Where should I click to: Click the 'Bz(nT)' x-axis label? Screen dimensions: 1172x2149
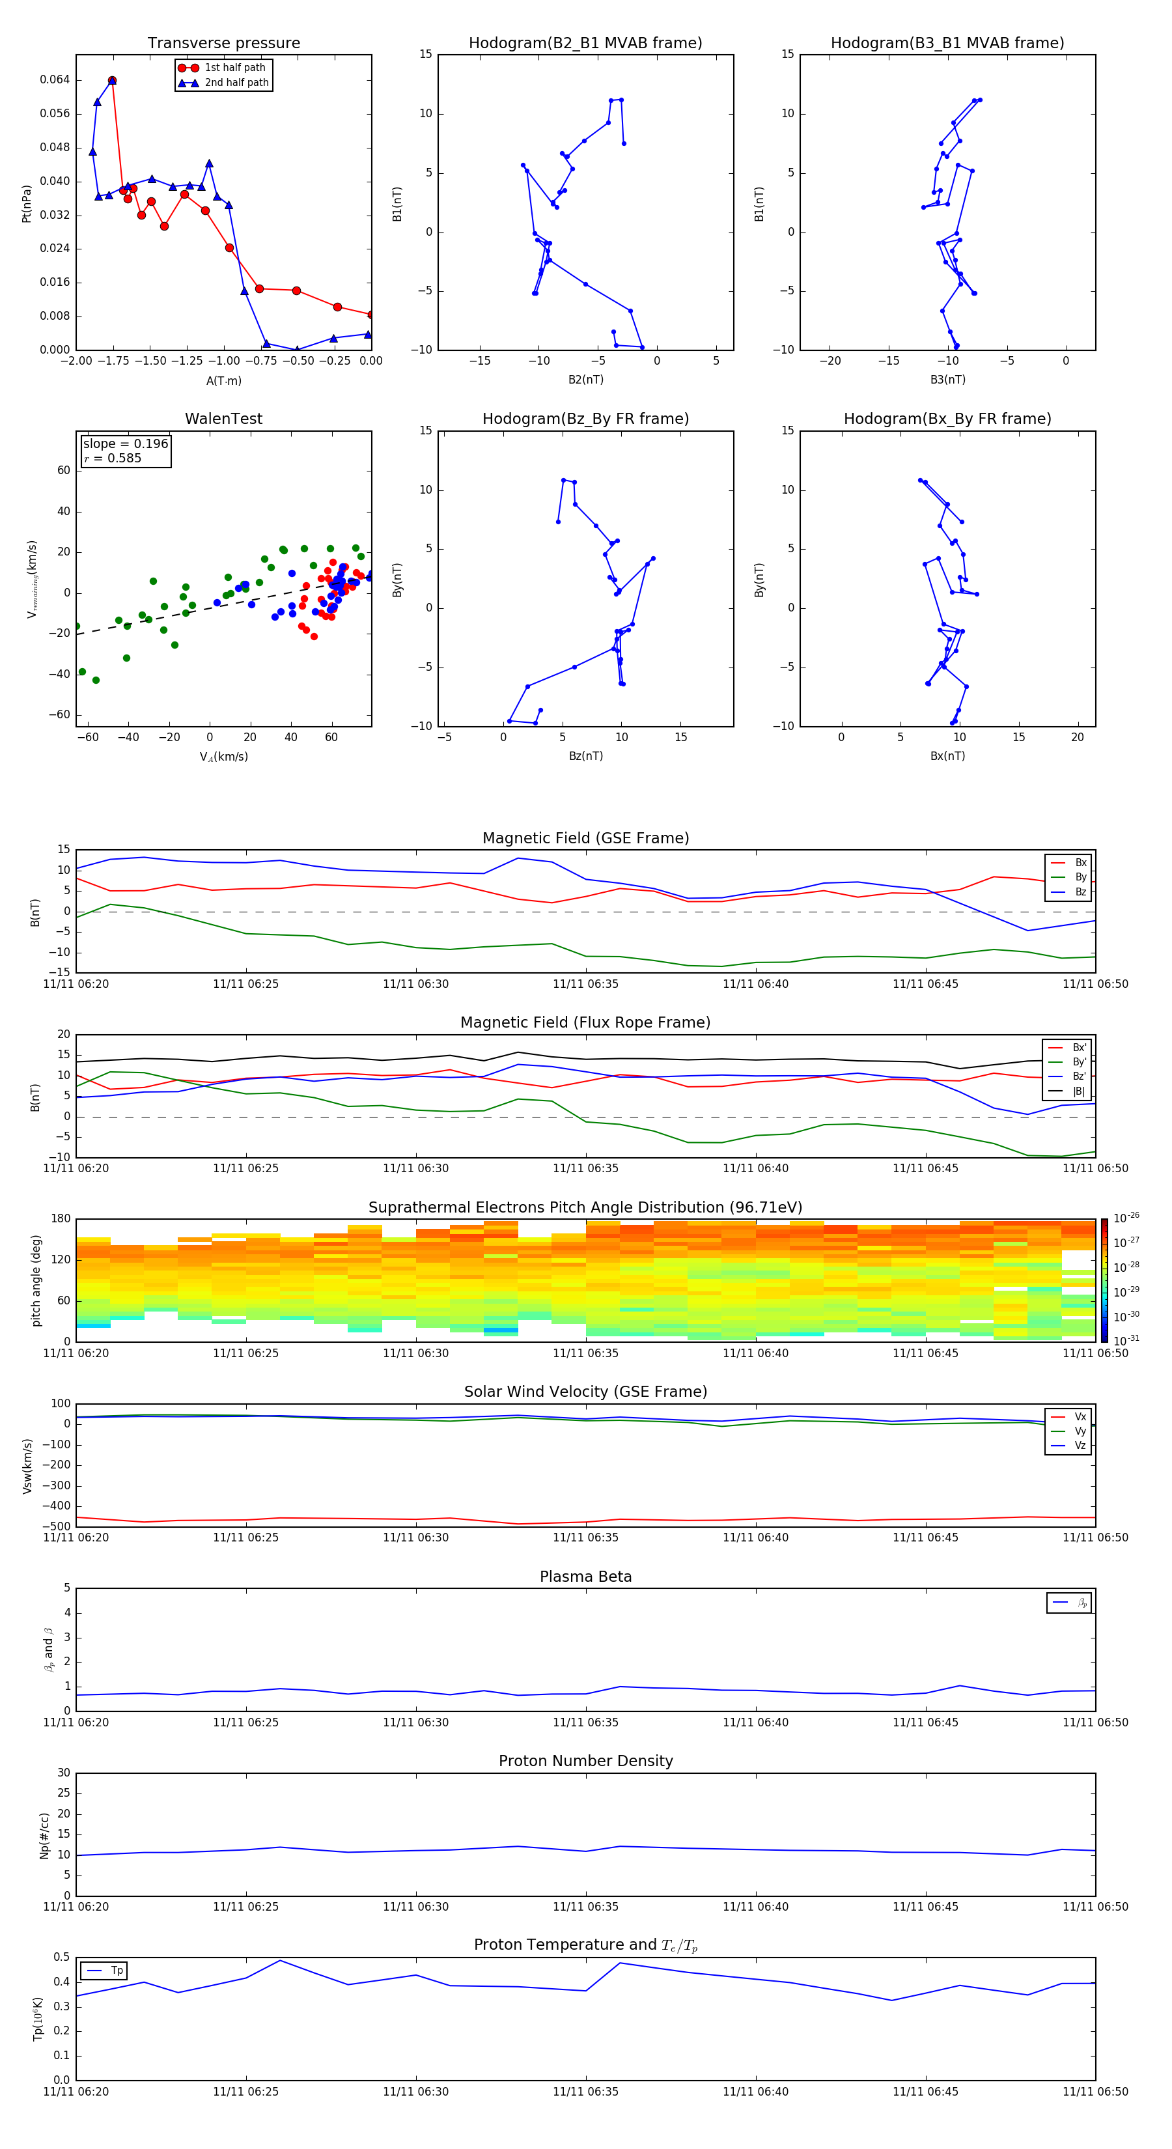coord(585,756)
